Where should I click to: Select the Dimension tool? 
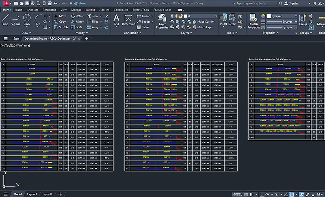pos(128,20)
